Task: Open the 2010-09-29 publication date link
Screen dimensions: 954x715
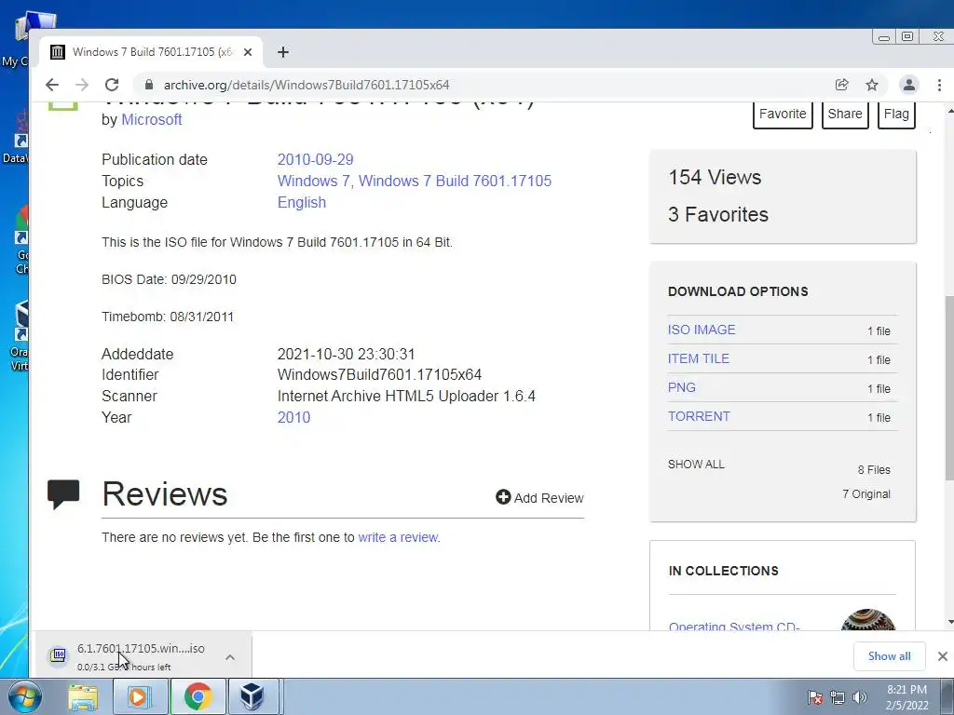Action: pos(315,160)
